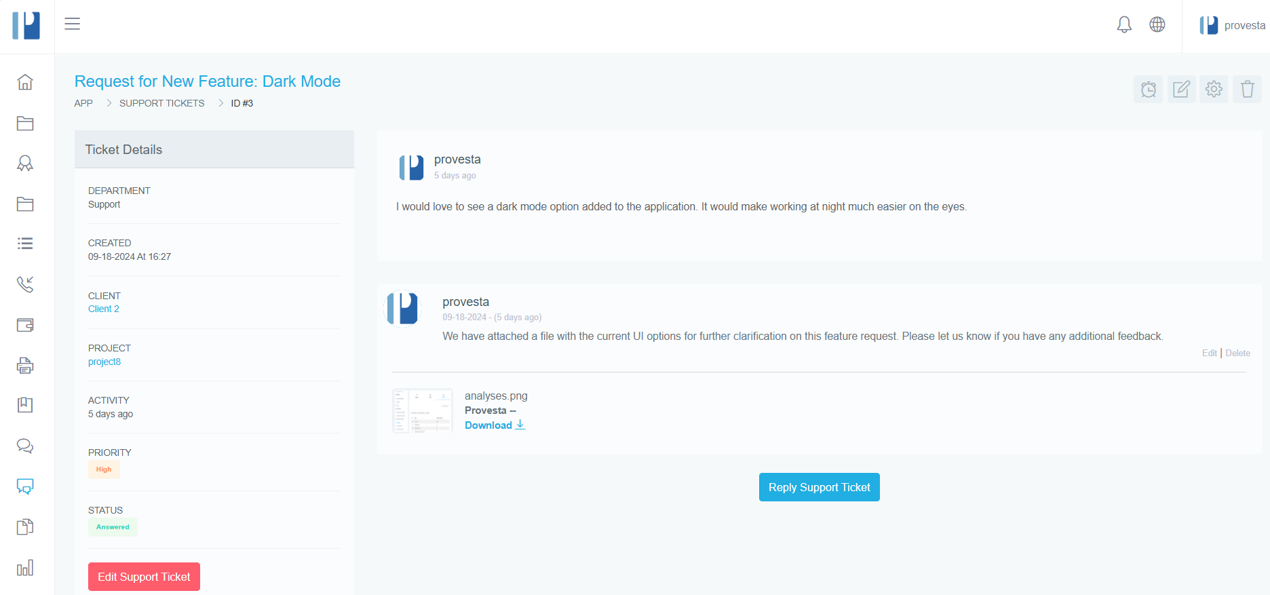Open the provesta user profile menu

coord(1232,26)
